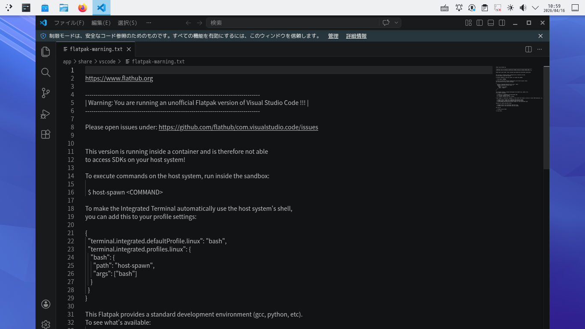585x329 pixels.
Task: Open the application launcher in the top panel
Action: (9, 8)
